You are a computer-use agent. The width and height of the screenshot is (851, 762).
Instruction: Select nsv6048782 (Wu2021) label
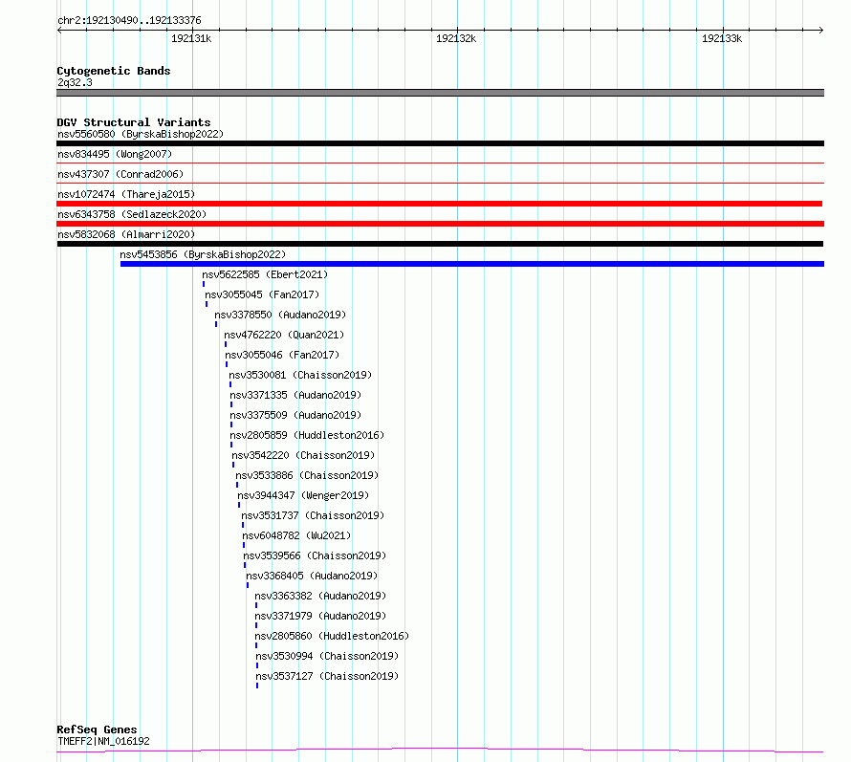pyautogui.click(x=296, y=535)
